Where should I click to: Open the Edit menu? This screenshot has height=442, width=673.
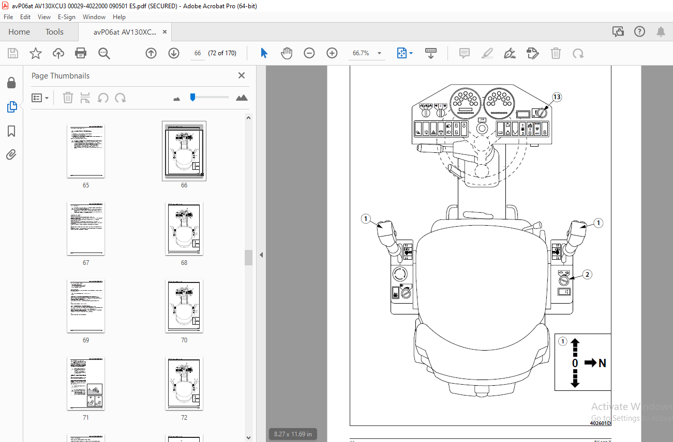pos(26,17)
